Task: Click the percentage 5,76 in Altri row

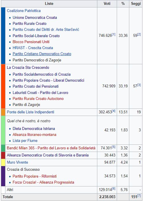Action: [124, 190]
